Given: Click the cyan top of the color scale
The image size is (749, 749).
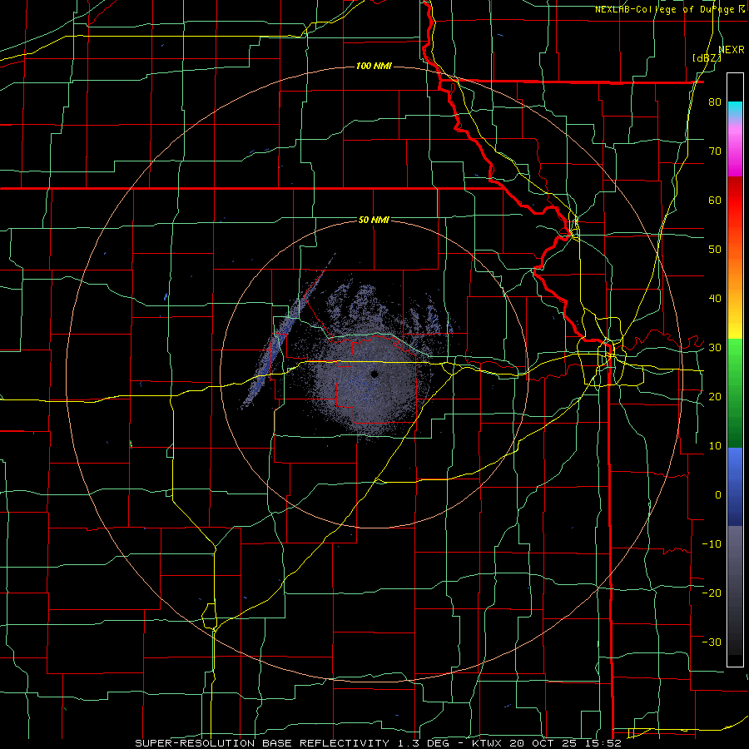Looking at the screenshot, I should click(x=735, y=107).
